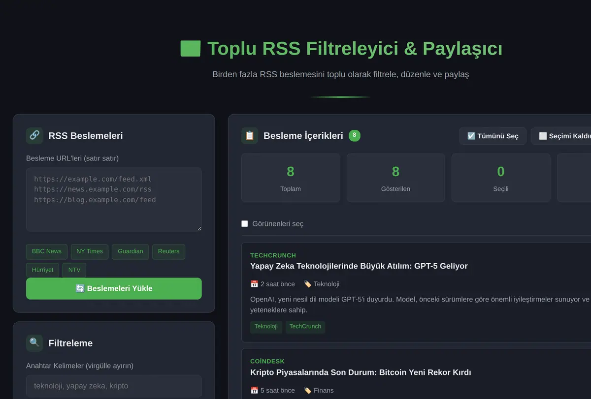Open the Bitcoin Yeni Rekor Kırdı article
Screen dimensions: 591x399
point(361,372)
